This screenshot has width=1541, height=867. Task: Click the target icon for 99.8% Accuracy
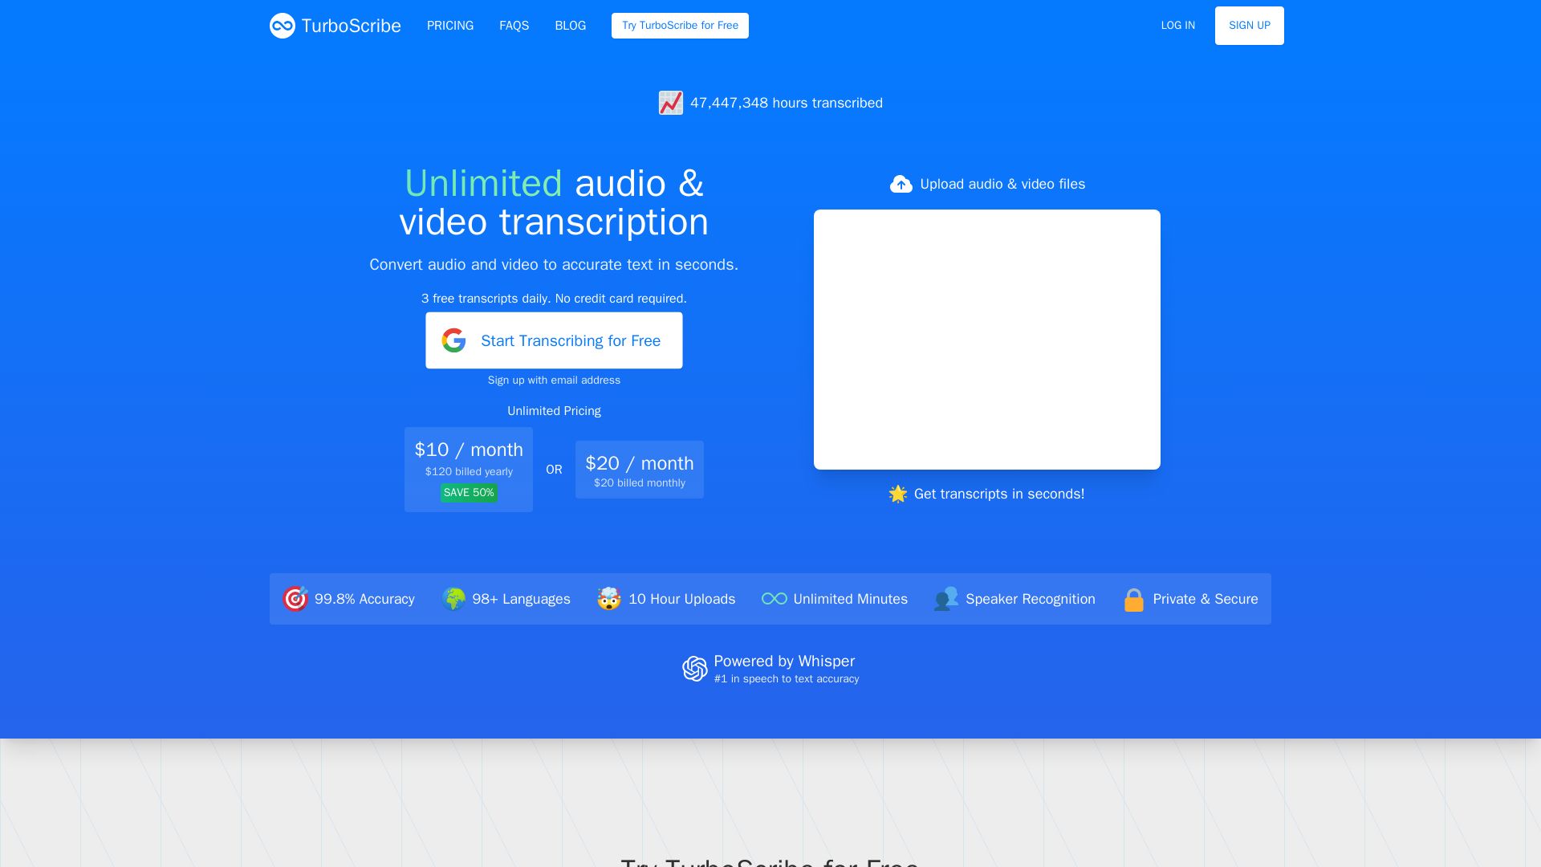295,599
